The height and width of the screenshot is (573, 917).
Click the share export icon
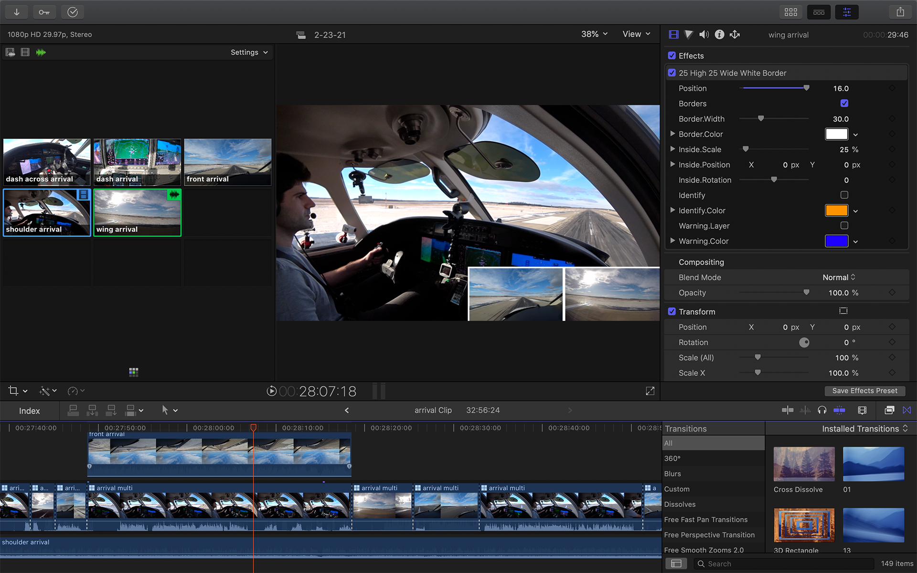click(x=900, y=12)
